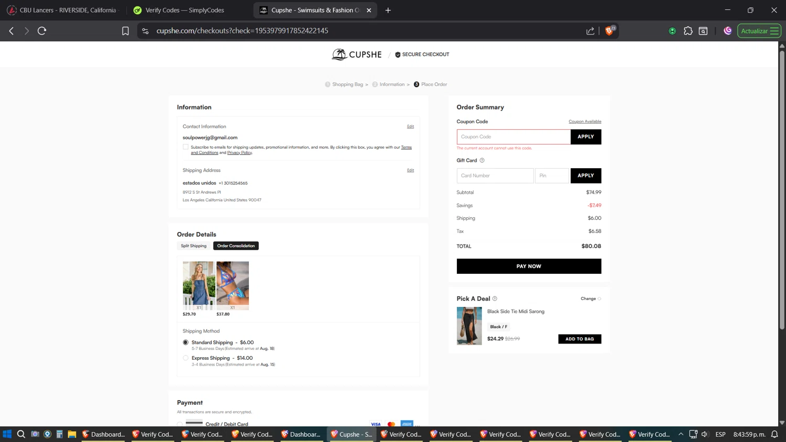
Task: Click Change in Pick A Deal
Action: click(x=591, y=299)
